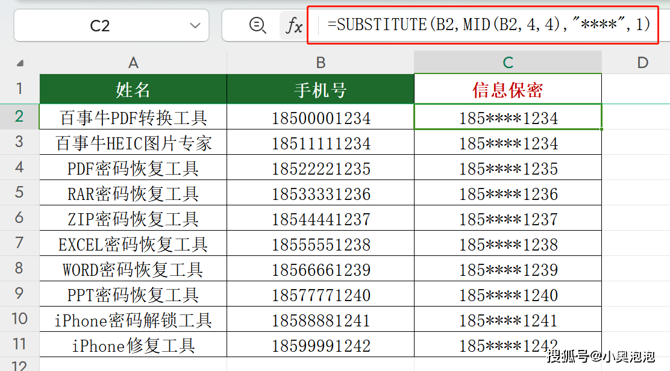Select cell containing 18500001234
Viewport: 670px width, 371px height.
coord(321,117)
